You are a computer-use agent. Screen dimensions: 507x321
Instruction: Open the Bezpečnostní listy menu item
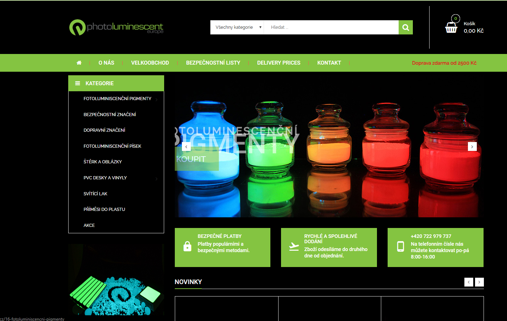213,63
